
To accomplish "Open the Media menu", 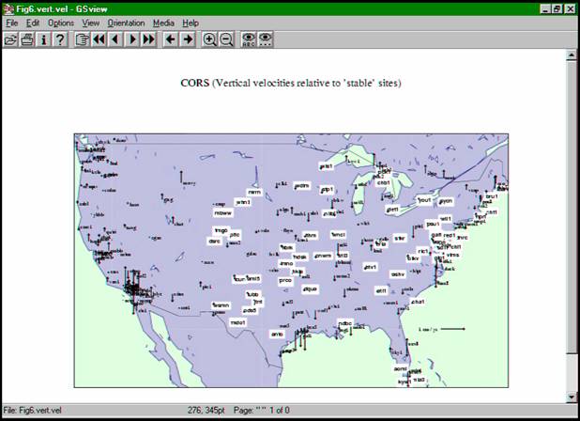I will (163, 23).
